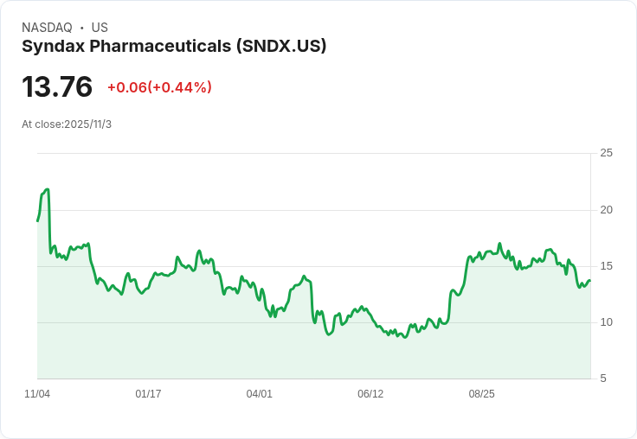
Task: Click the 5 y-axis price label
Action: (x=603, y=379)
